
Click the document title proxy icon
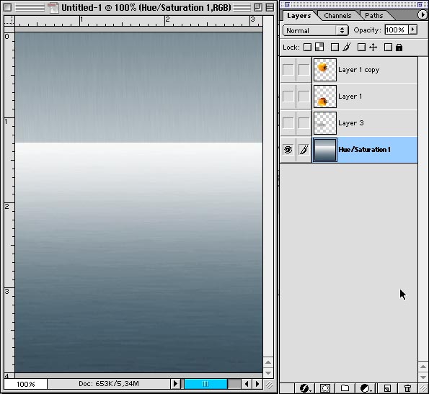pos(53,8)
